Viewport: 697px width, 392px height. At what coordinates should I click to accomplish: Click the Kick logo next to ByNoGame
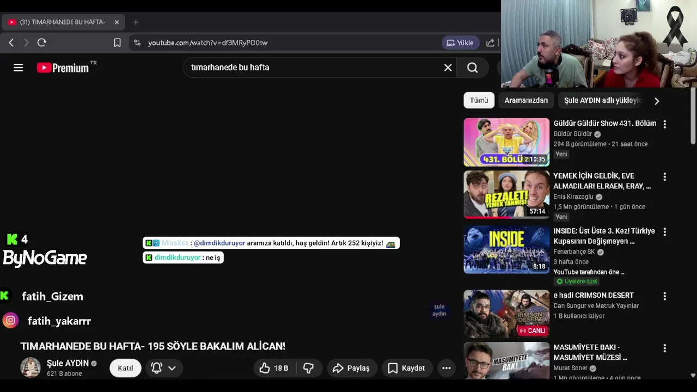(12, 239)
